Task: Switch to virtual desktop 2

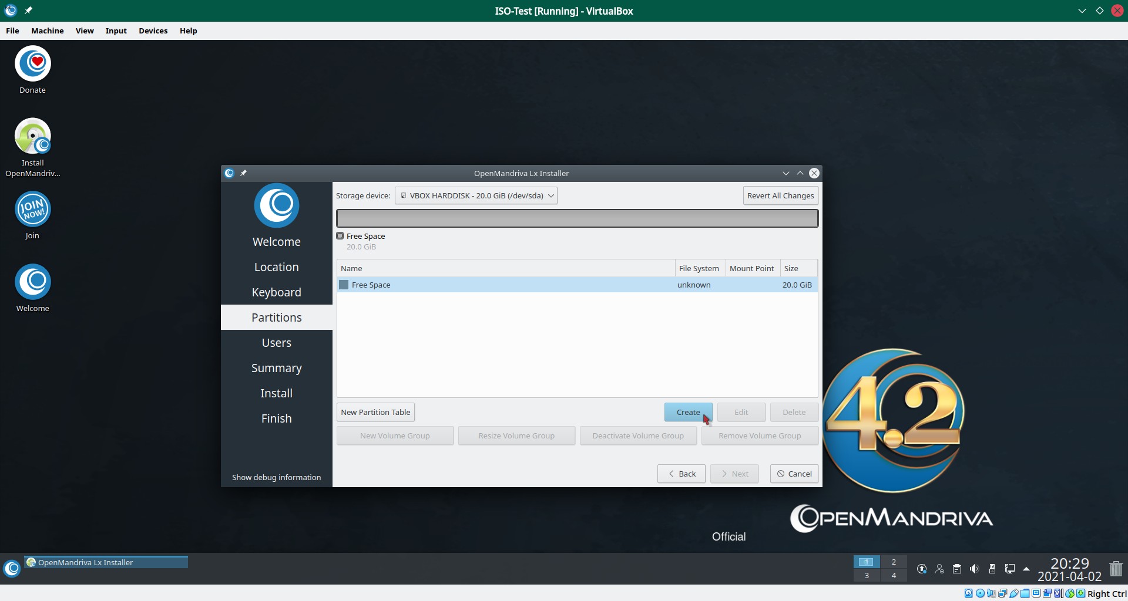Action: [x=894, y=562]
